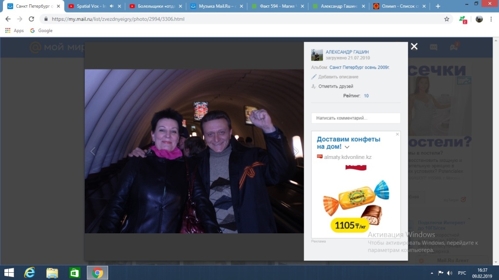Expand the ad headline chevron

[347, 147]
